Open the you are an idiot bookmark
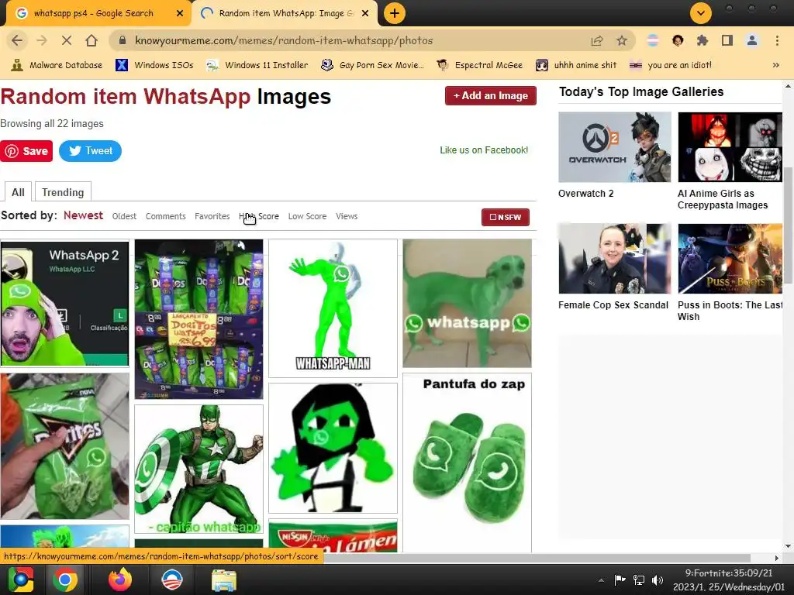This screenshot has width=794, height=595. coord(671,65)
